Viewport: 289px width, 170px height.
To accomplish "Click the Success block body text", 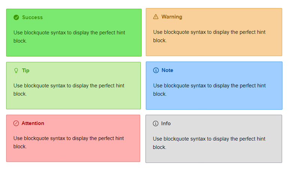I will tap(69, 33).
